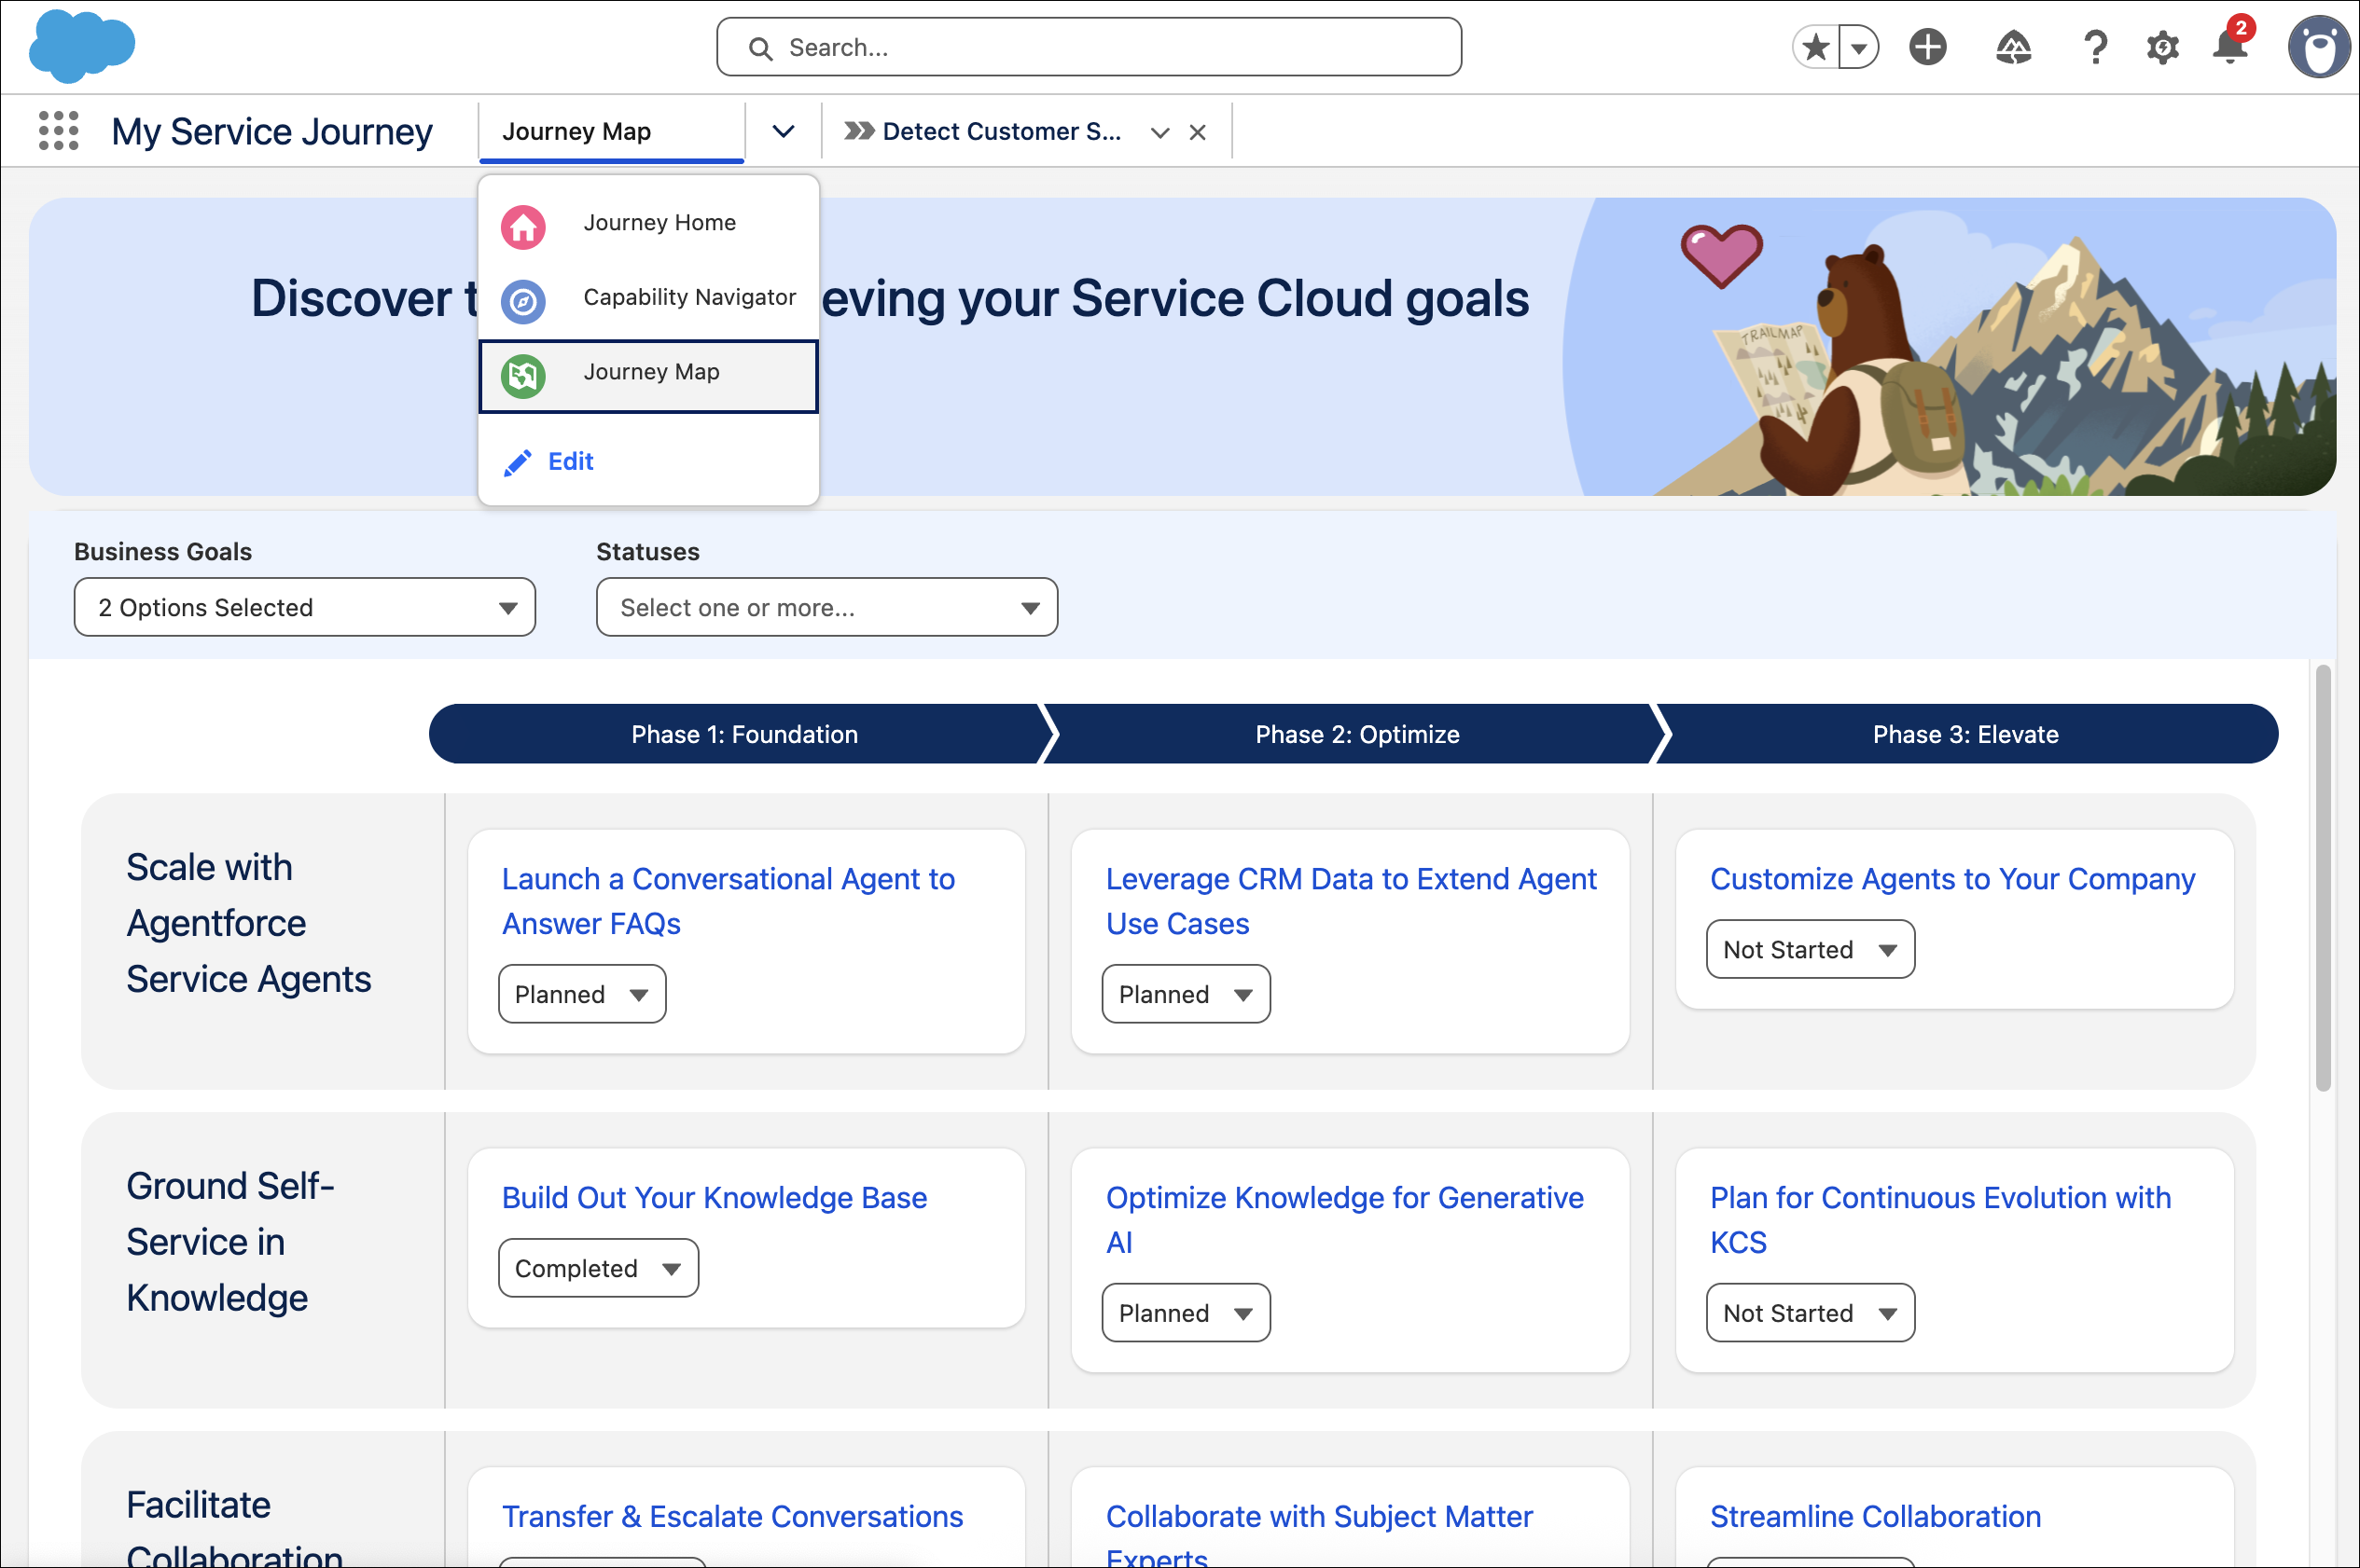
Task: Choose Capability Navigator menu item
Action: pyautogui.click(x=688, y=297)
